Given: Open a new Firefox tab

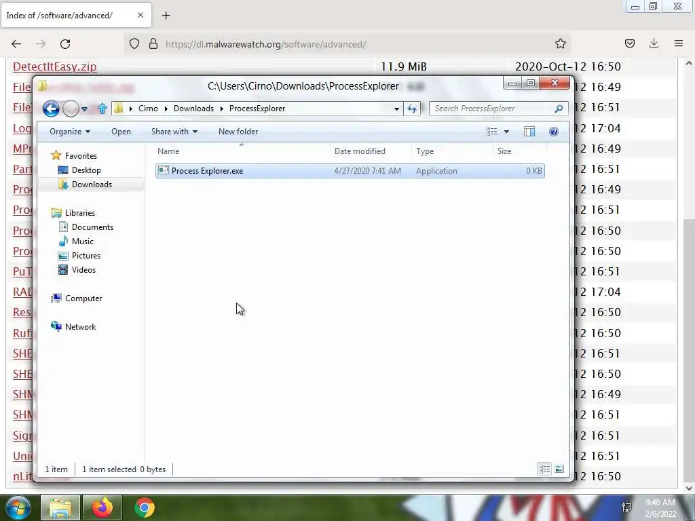Looking at the screenshot, I should [166, 16].
